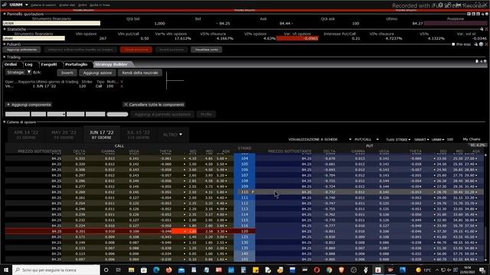
Task: Open Brave browser from the taskbar
Action: 341,270
